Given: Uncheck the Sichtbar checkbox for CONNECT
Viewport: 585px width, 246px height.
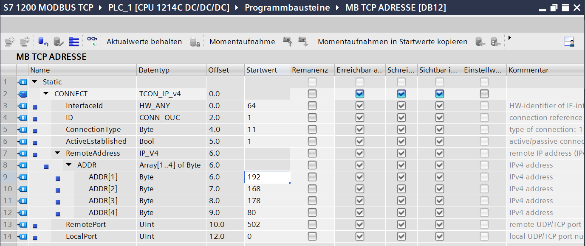Looking at the screenshot, I should (440, 94).
